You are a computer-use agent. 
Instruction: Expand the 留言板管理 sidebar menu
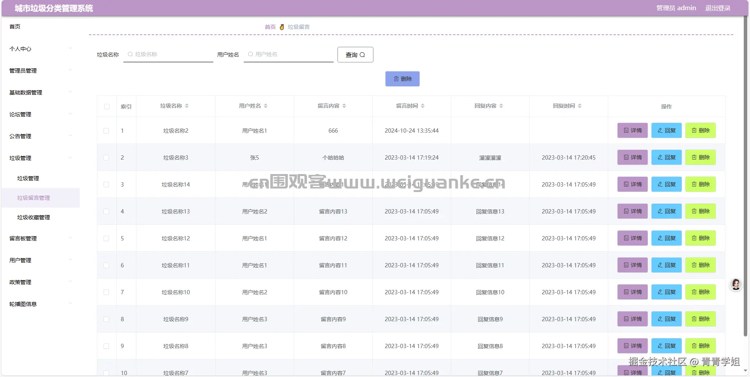(x=41, y=238)
